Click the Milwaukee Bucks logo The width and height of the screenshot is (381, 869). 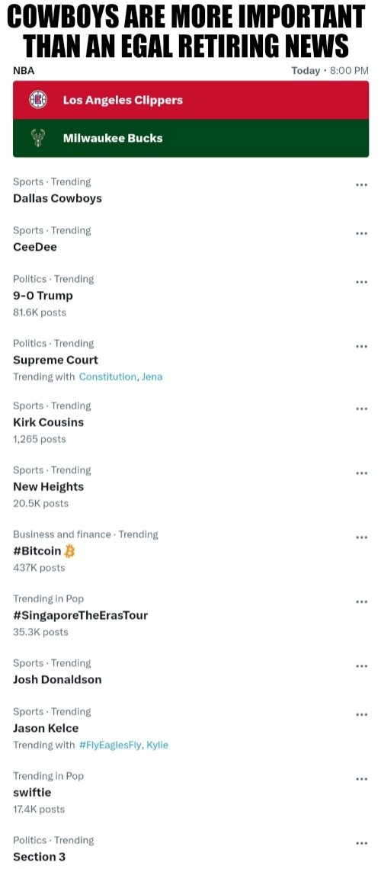click(x=37, y=138)
